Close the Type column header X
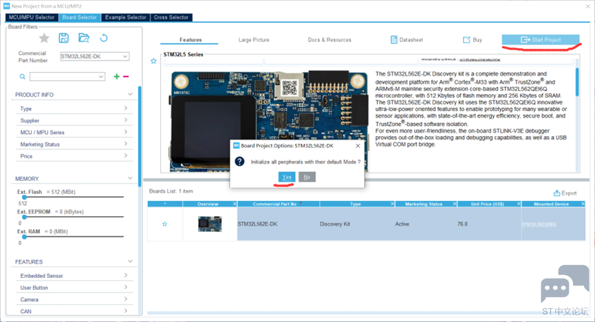The width and height of the screenshot is (595, 322). click(392, 204)
